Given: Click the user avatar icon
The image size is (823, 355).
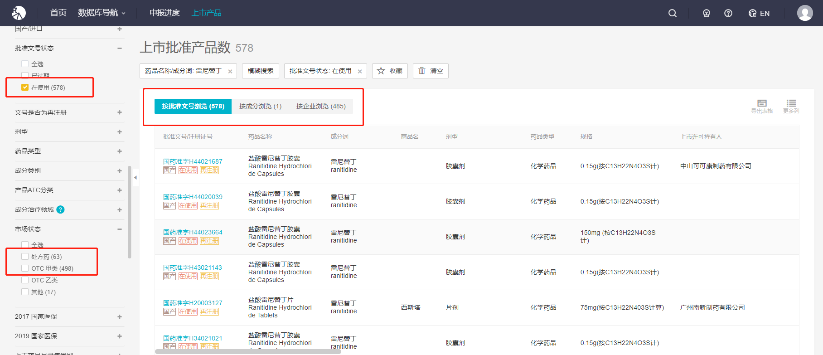Looking at the screenshot, I should (x=805, y=13).
